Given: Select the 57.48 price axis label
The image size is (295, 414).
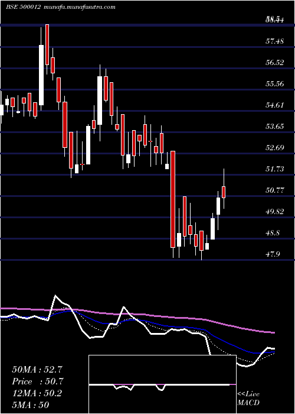Looking at the screenshot, I should (x=275, y=41).
